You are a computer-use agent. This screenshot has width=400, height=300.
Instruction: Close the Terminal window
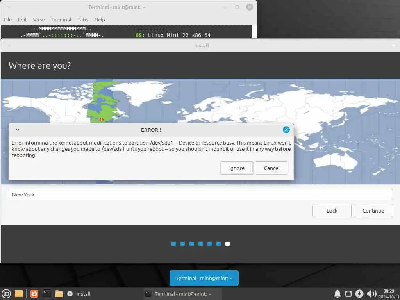point(250,7)
